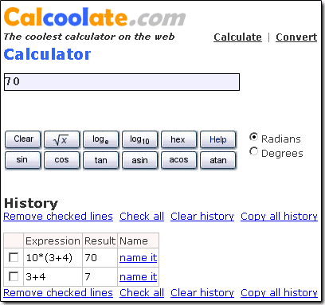The height and width of the screenshot is (305, 325).
Task: Click the History heading
Action: coord(31,203)
